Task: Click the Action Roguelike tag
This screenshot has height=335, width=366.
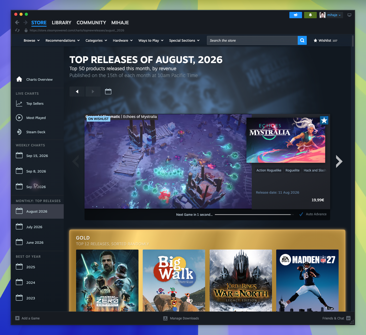Action: (x=269, y=170)
